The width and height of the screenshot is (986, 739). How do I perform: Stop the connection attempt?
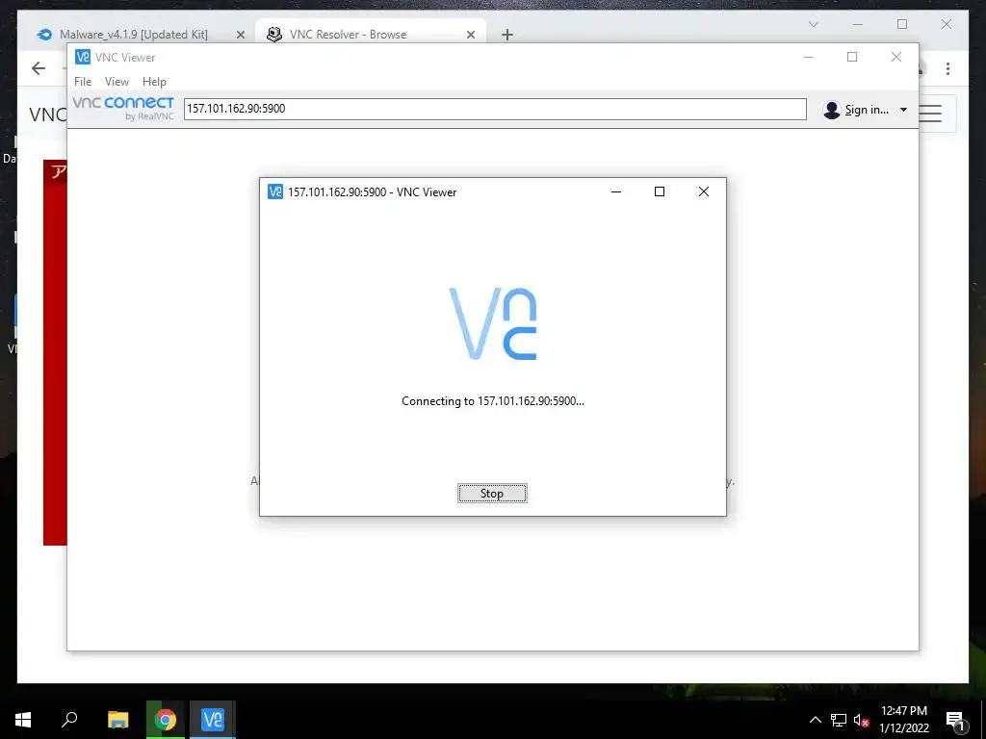tap(492, 494)
